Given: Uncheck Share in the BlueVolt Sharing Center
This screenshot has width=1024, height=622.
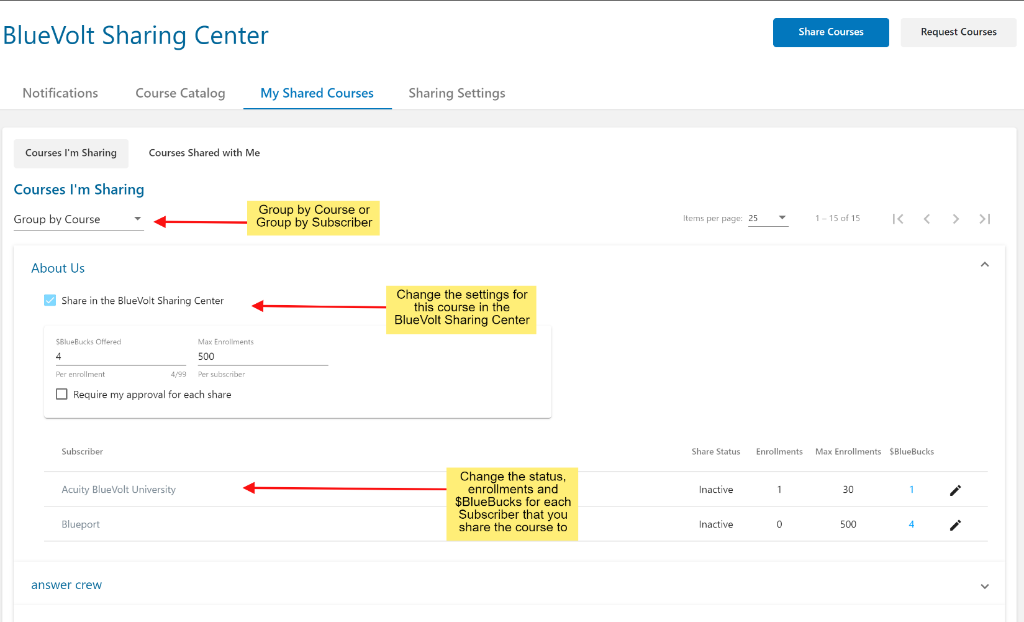Looking at the screenshot, I should coord(50,300).
